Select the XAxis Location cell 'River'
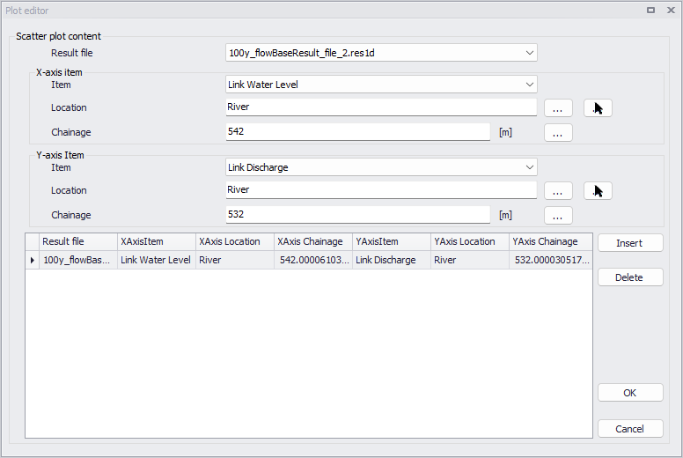The height and width of the screenshot is (458, 683). click(235, 260)
